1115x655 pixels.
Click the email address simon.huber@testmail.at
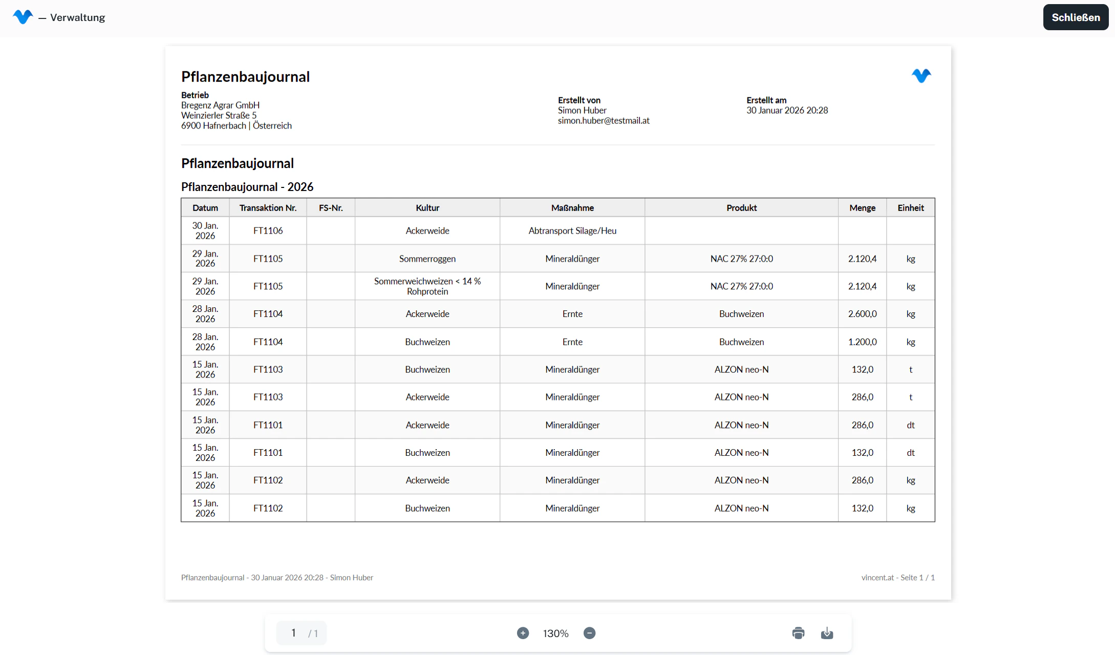603,121
